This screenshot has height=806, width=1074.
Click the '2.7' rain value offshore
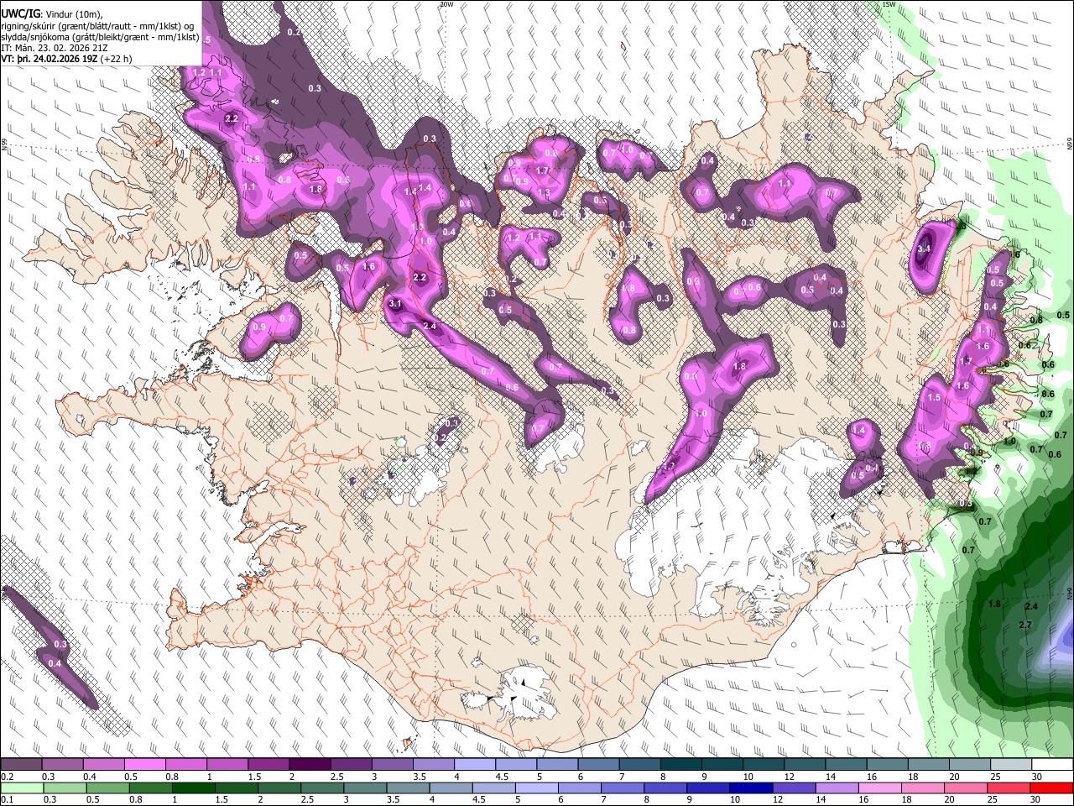[x=1024, y=625]
